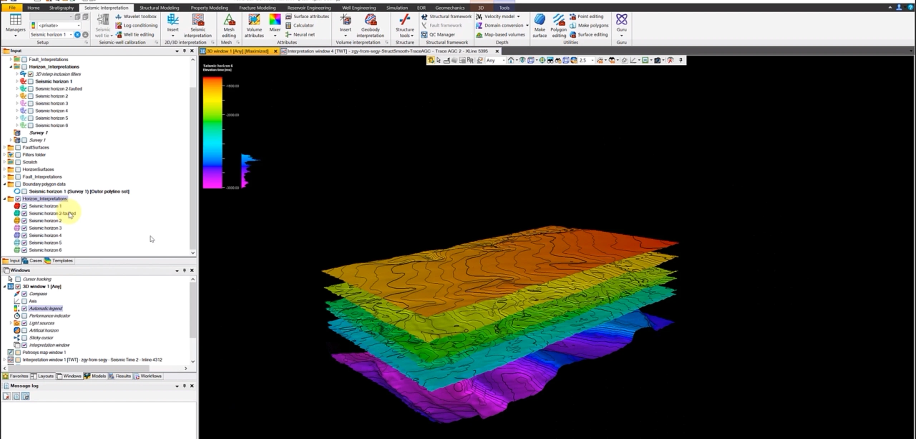This screenshot has height=439, width=916.
Task: Open Neural net tool
Action: (x=300, y=34)
